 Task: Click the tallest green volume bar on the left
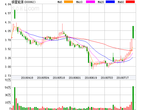(15, 98)
